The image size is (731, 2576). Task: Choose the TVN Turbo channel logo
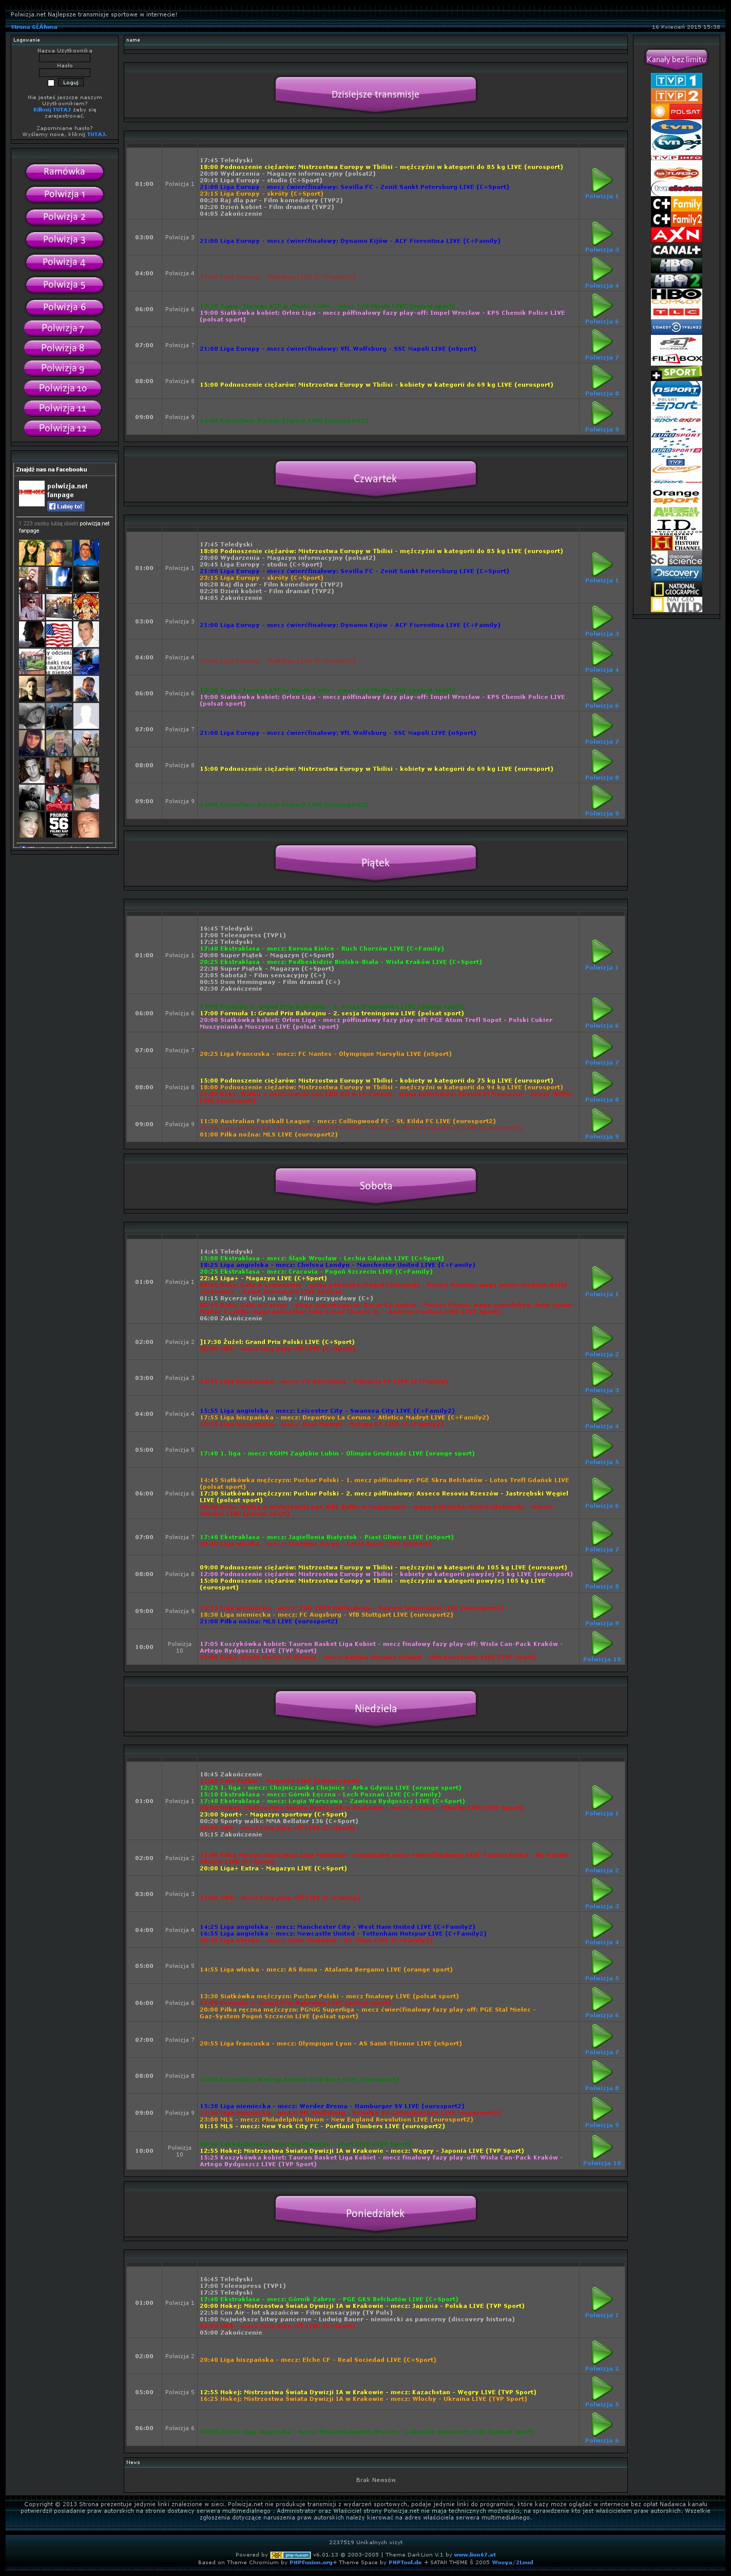click(x=676, y=173)
